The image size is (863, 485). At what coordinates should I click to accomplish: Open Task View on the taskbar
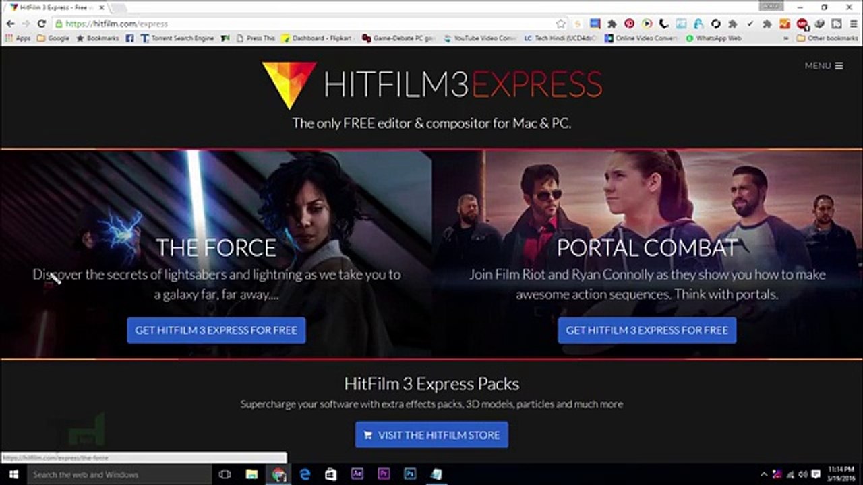pyautogui.click(x=225, y=474)
